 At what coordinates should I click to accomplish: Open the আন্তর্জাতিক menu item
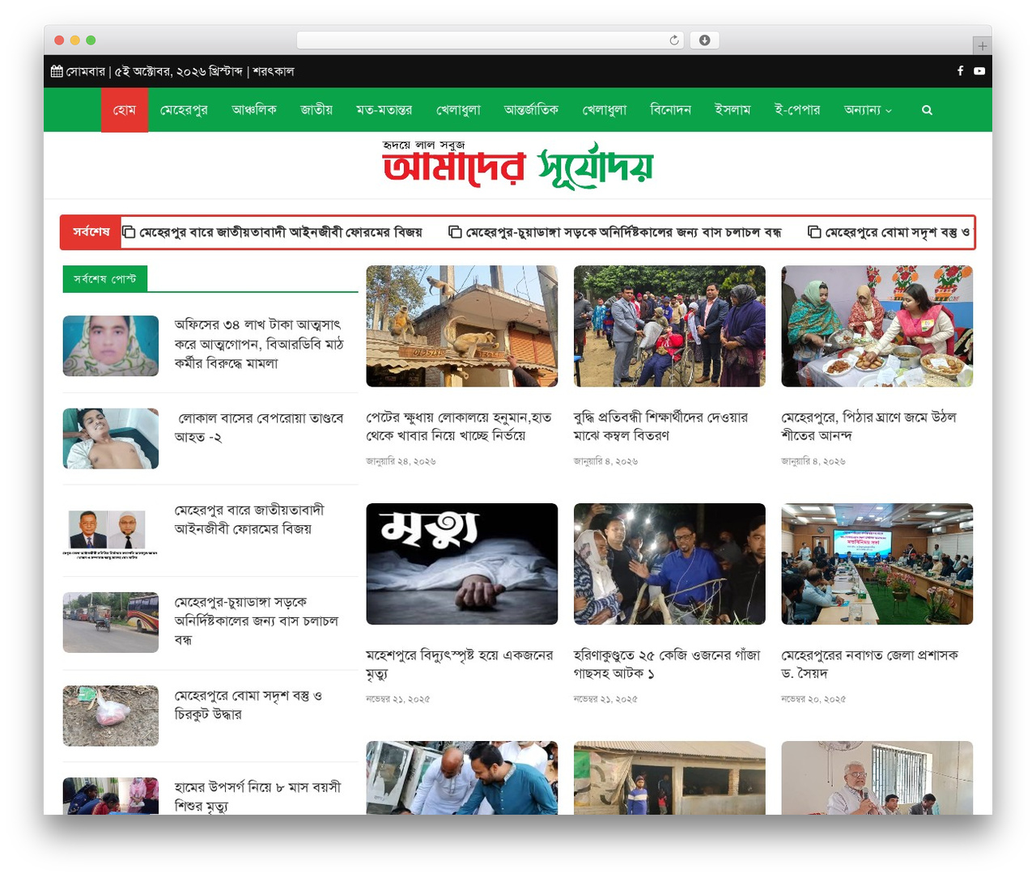point(531,110)
